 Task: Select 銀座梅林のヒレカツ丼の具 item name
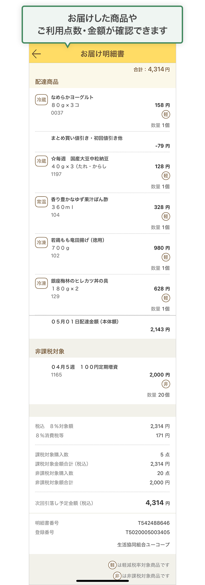(80, 281)
